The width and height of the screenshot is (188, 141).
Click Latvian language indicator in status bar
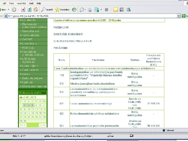tap(110, 136)
